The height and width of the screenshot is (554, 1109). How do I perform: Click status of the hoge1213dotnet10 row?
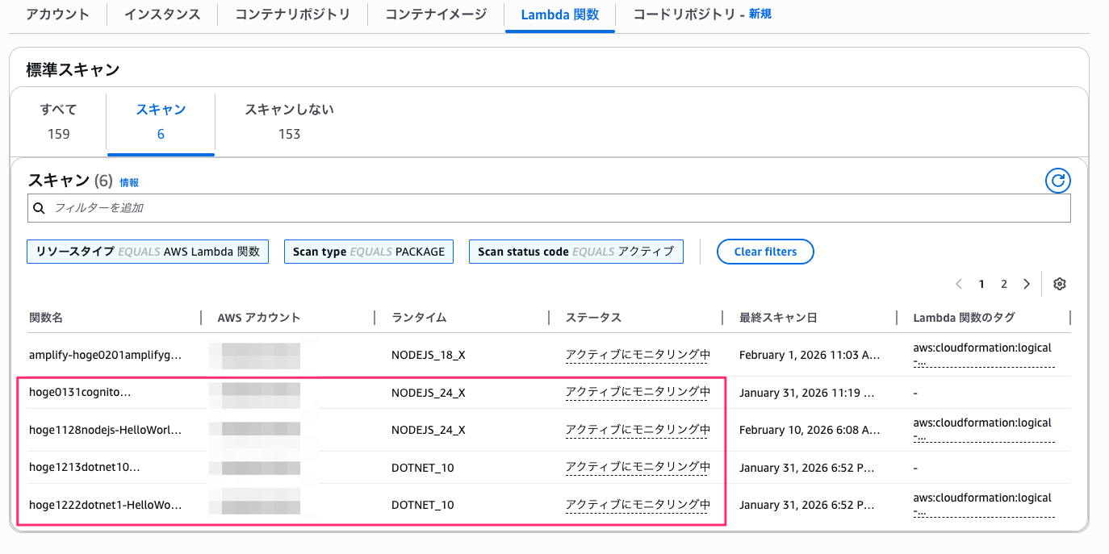[638, 467]
